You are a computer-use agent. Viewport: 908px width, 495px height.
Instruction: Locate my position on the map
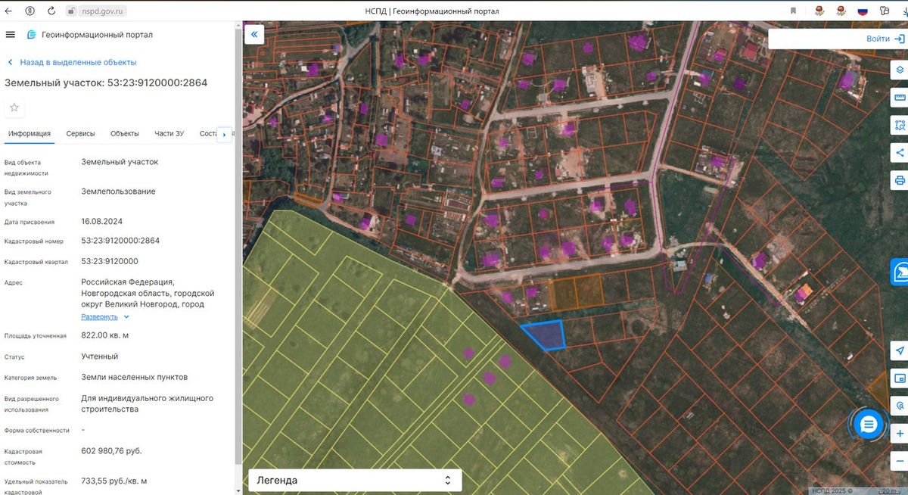[900, 350]
